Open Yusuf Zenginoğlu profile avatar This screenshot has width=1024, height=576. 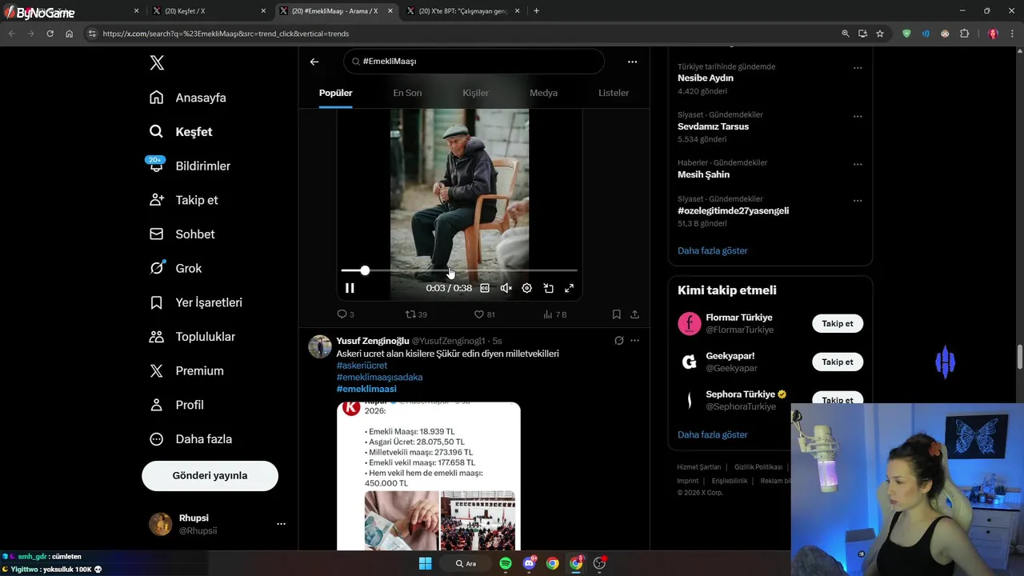pyautogui.click(x=320, y=346)
